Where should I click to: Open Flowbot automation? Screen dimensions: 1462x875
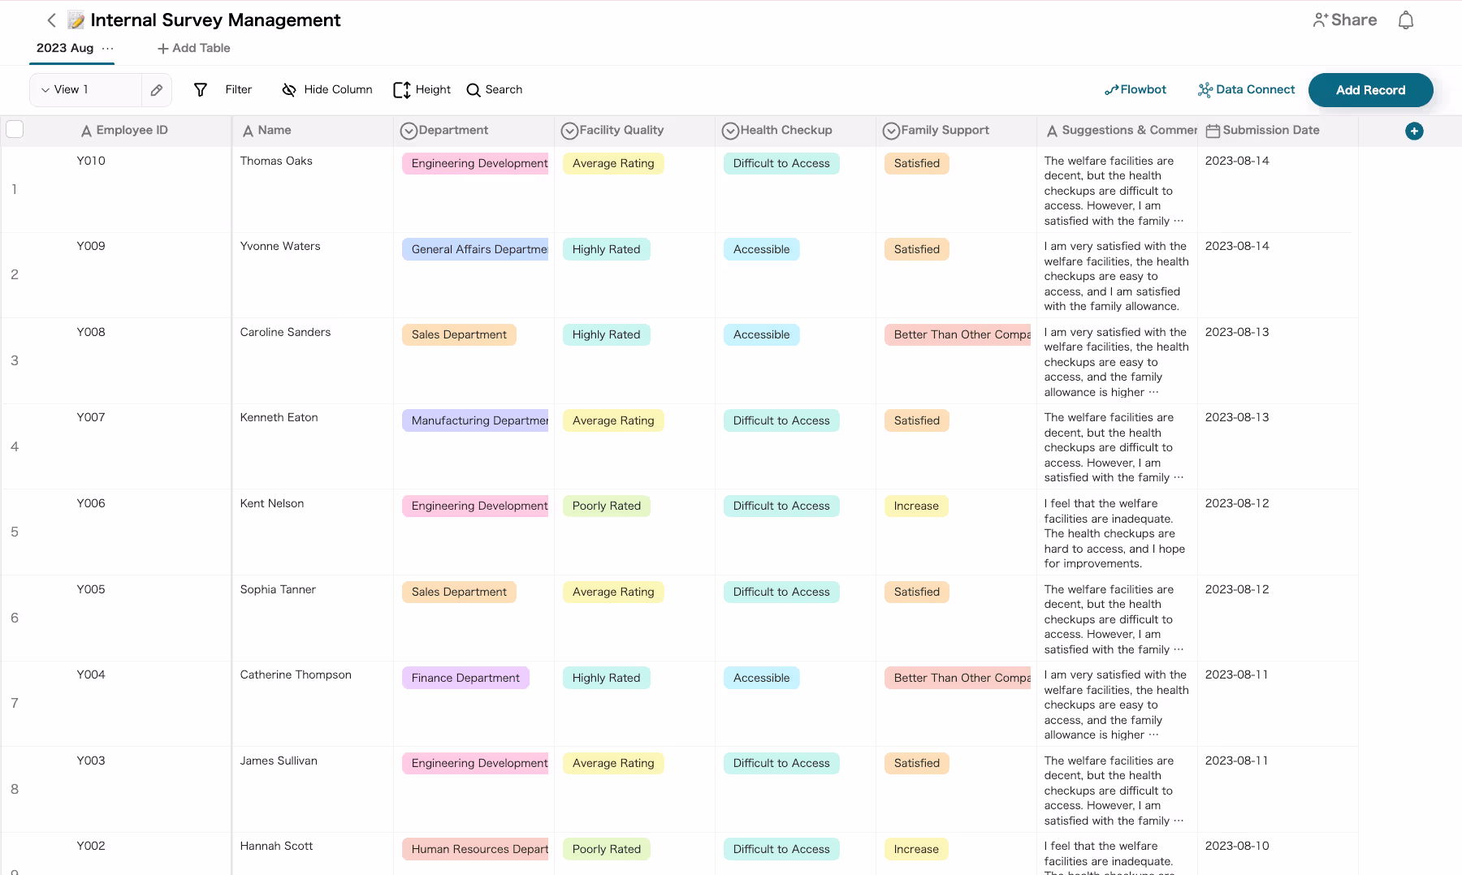click(1135, 90)
